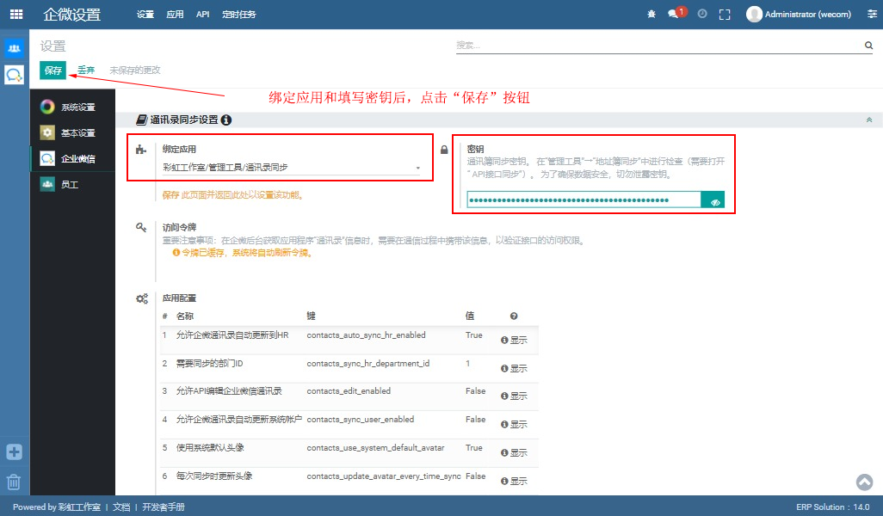
Task: Click the trash bin icon in left sidebar
Action: (14, 482)
